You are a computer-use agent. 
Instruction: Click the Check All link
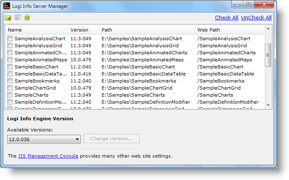227,17
